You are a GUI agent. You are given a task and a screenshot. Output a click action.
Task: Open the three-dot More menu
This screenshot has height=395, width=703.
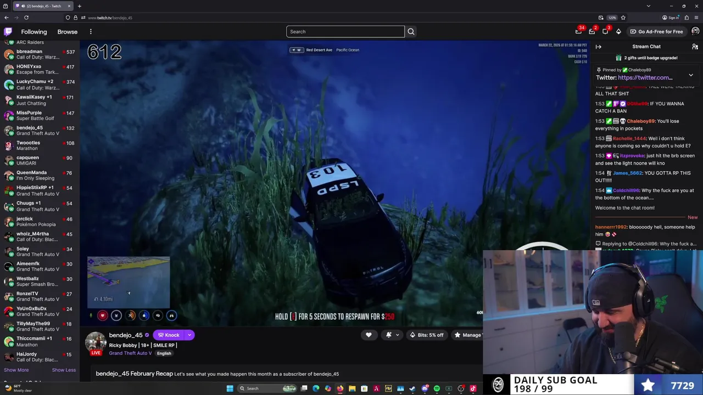[91, 32]
